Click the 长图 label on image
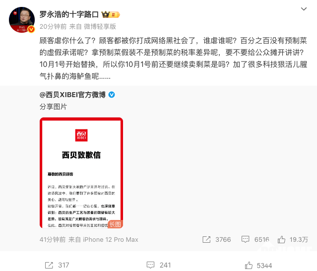 click(115, 224)
